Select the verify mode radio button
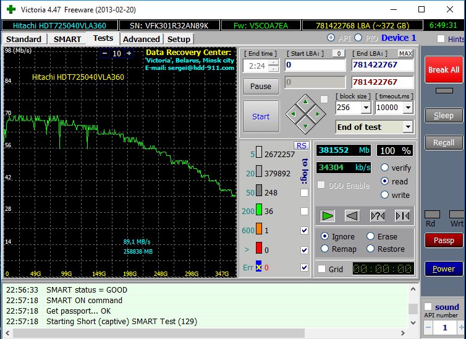The image size is (466, 339). click(384, 168)
